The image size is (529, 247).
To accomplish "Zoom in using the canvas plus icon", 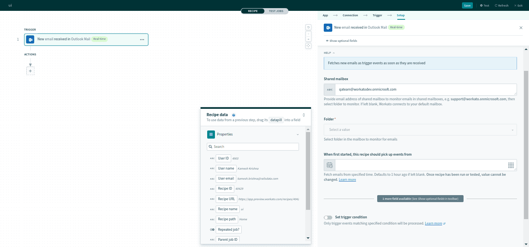I will pos(308,33).
